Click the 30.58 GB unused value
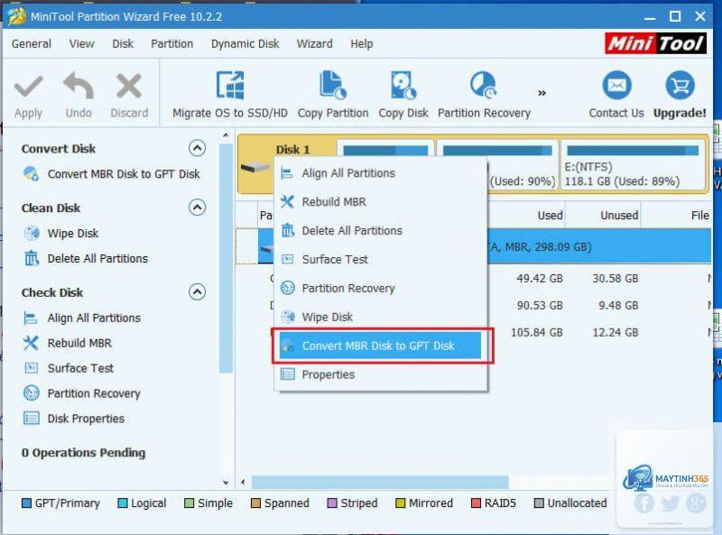This screenshot has height=535, width=722. pos(616,279)
